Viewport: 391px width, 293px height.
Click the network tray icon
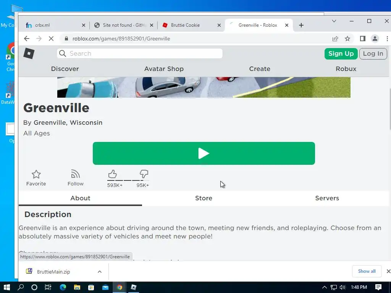pos(334,287)
